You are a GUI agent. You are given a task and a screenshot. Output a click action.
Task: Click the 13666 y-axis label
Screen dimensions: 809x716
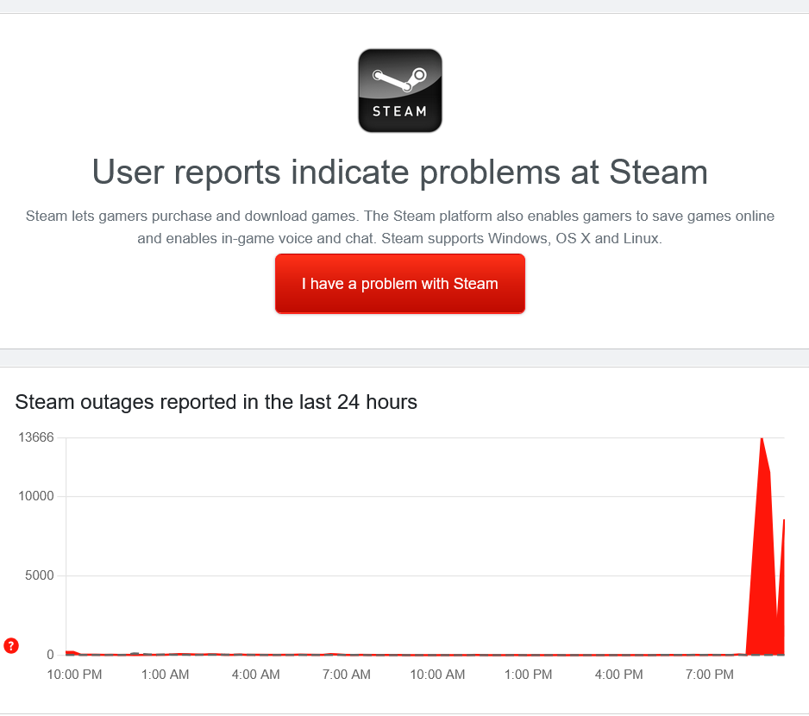click(x=36, y=437)
